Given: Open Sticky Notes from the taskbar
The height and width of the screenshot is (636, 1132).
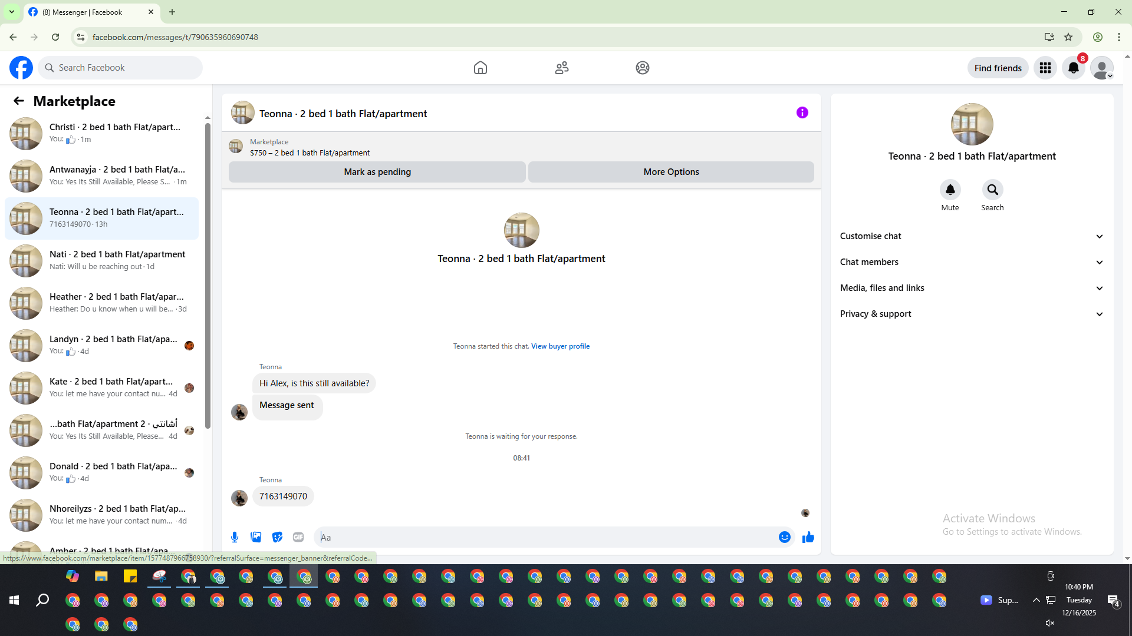Looking at the screenshot, I should coord(130,576).
